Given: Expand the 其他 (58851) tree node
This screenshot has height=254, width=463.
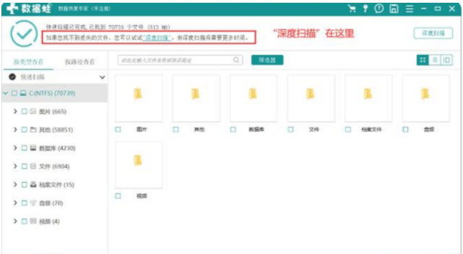Looking at the screenshot, I should pos(15,130).
